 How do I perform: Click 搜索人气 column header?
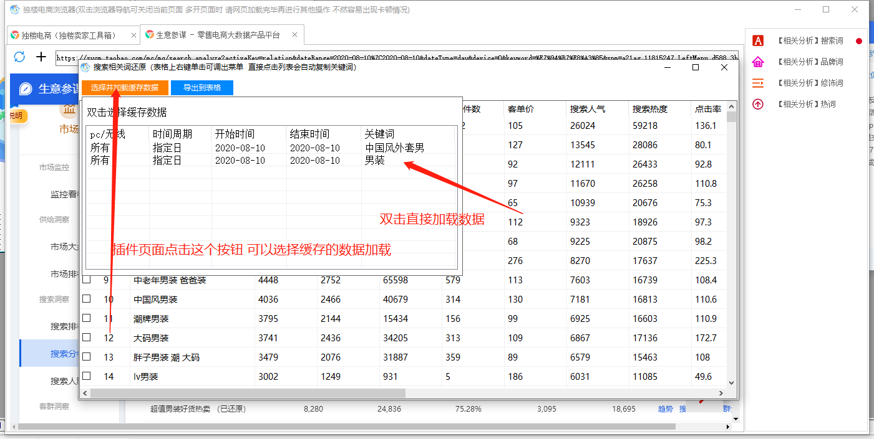(x=587, y=109)
